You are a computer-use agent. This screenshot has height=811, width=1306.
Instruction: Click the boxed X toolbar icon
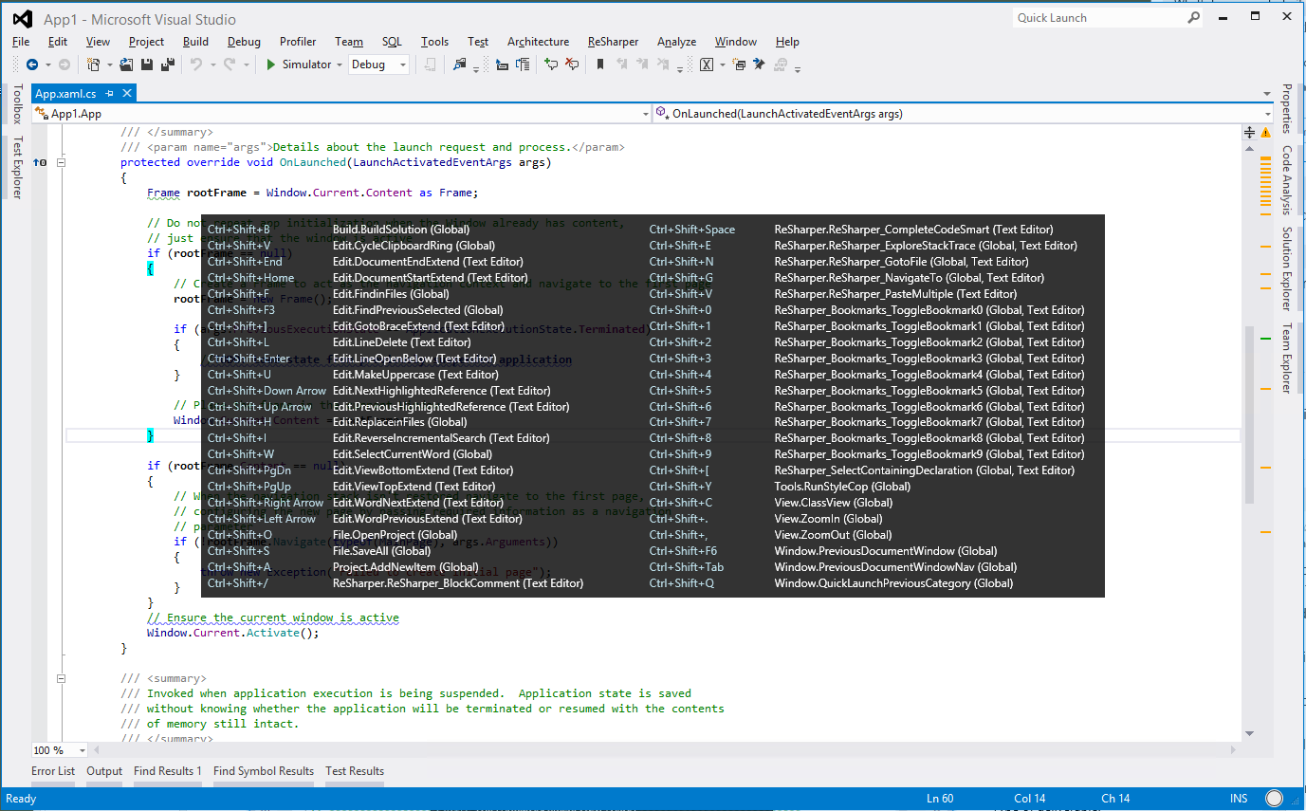pos(707,65)
